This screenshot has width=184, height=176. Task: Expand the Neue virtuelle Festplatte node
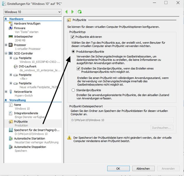[11, 83]
